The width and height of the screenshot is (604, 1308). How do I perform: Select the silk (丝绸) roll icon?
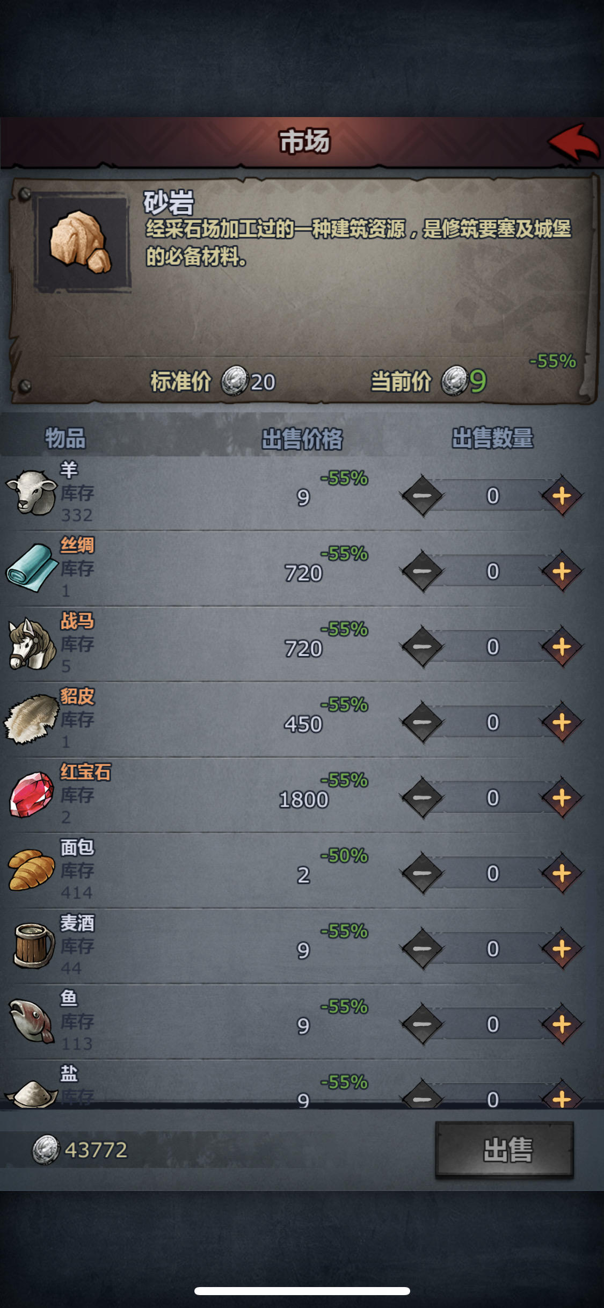pyautogui.click(x=31, y=568)
